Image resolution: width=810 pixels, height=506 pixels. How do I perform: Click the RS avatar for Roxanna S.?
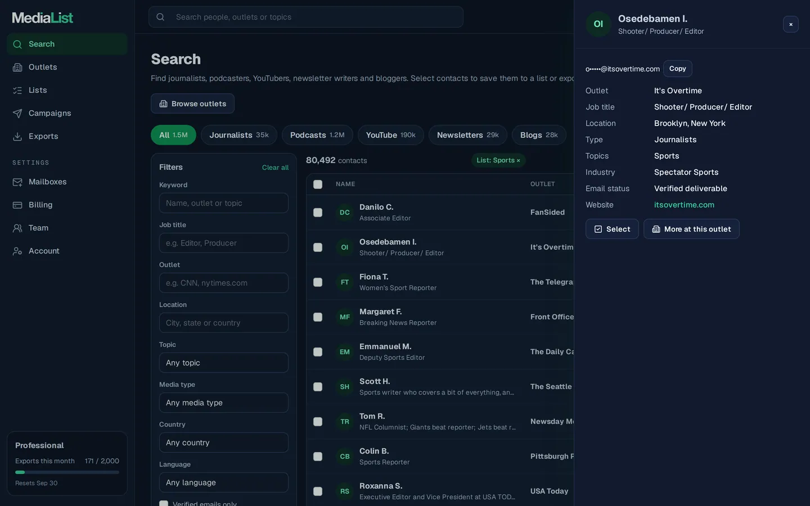[x=345, y=491]
